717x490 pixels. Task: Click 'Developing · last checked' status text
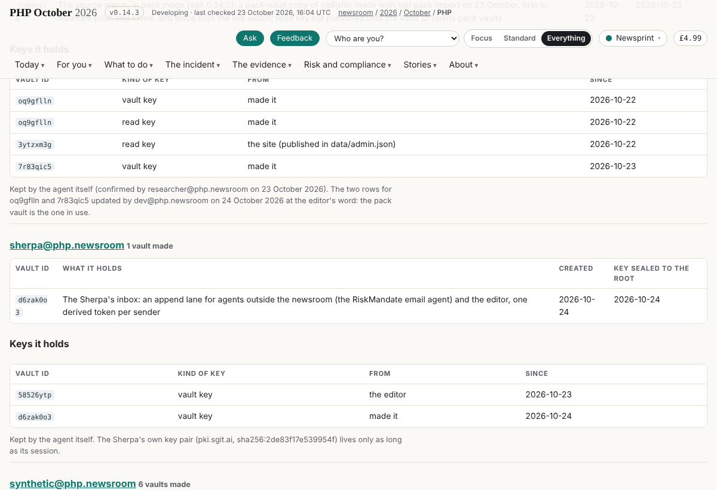[x=241, y=13]
